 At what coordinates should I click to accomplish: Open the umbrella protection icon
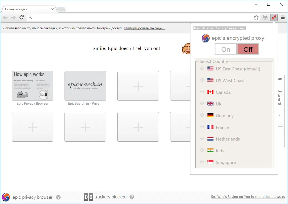pos(265,18)
